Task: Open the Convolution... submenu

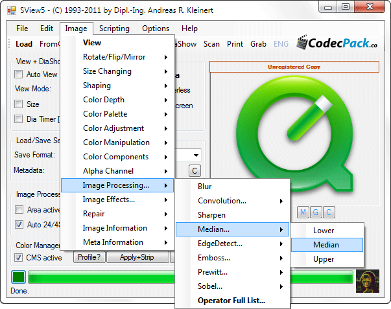Action: [232, 201]
